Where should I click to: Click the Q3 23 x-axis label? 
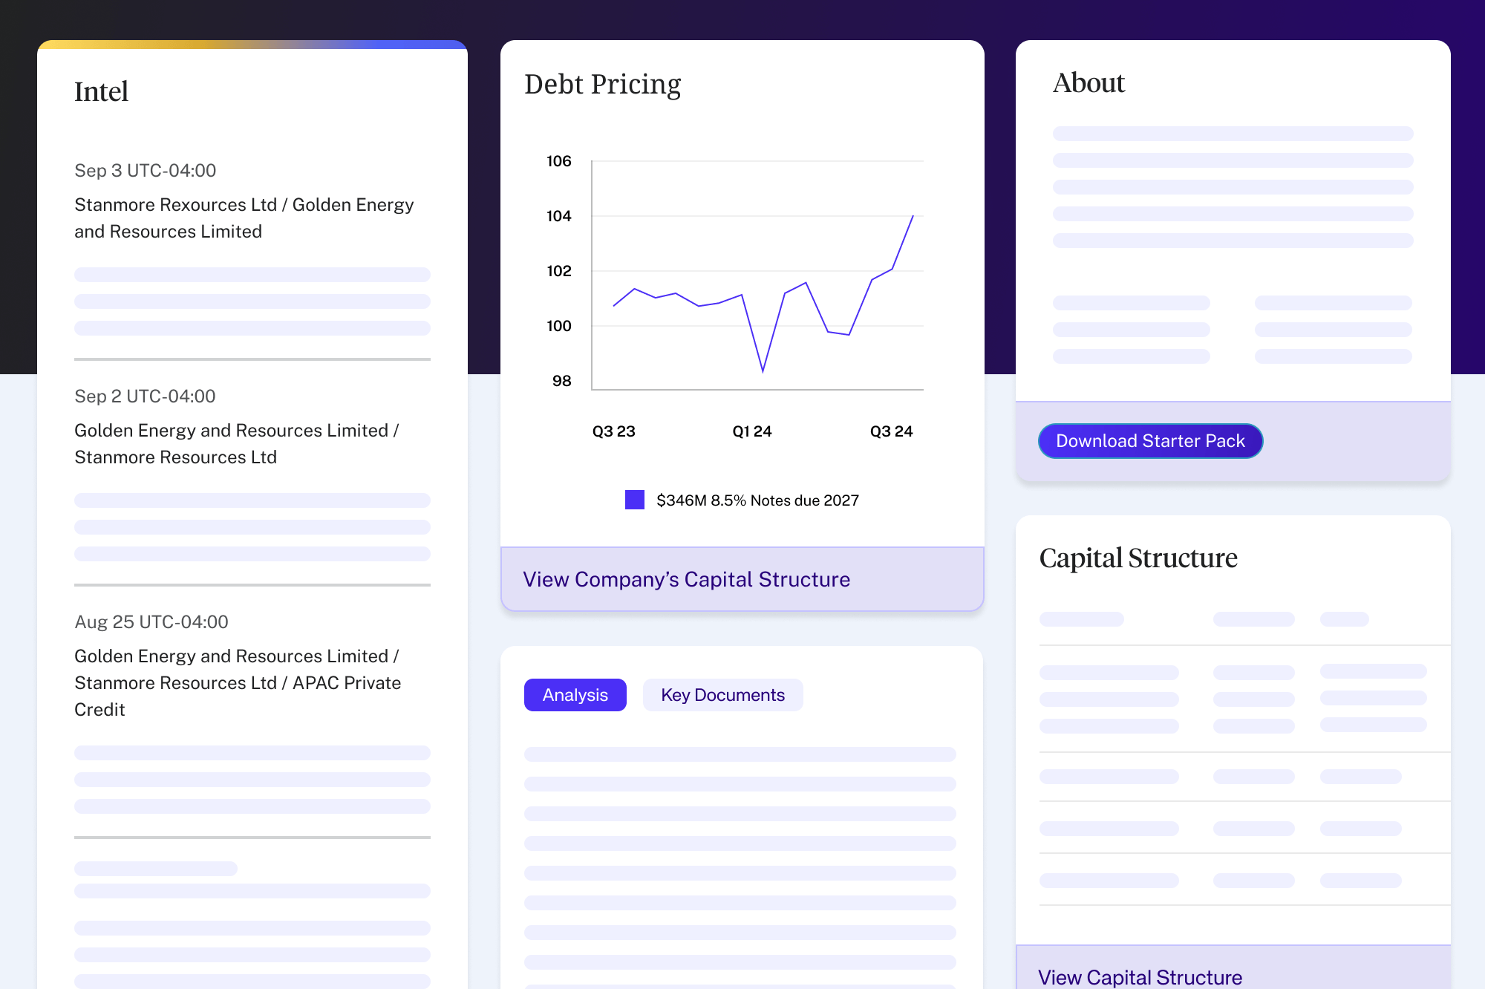pos(613,431)
